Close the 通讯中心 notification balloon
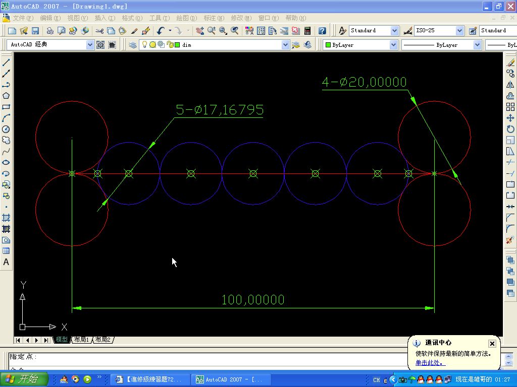 (492, 344)
